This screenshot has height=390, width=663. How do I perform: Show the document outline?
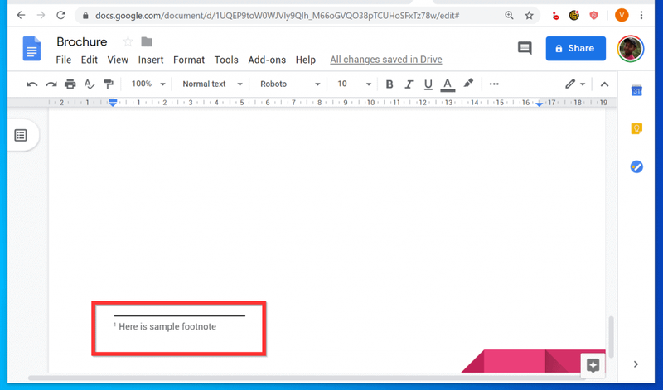click(21, 135)
